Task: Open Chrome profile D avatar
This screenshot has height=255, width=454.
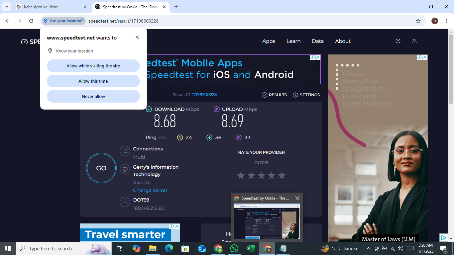Action: pyautogui.click(x=435, y=21)
